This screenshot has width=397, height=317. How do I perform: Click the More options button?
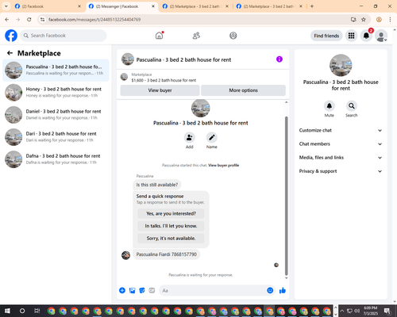pyautogui.click(x=243, y=90)
